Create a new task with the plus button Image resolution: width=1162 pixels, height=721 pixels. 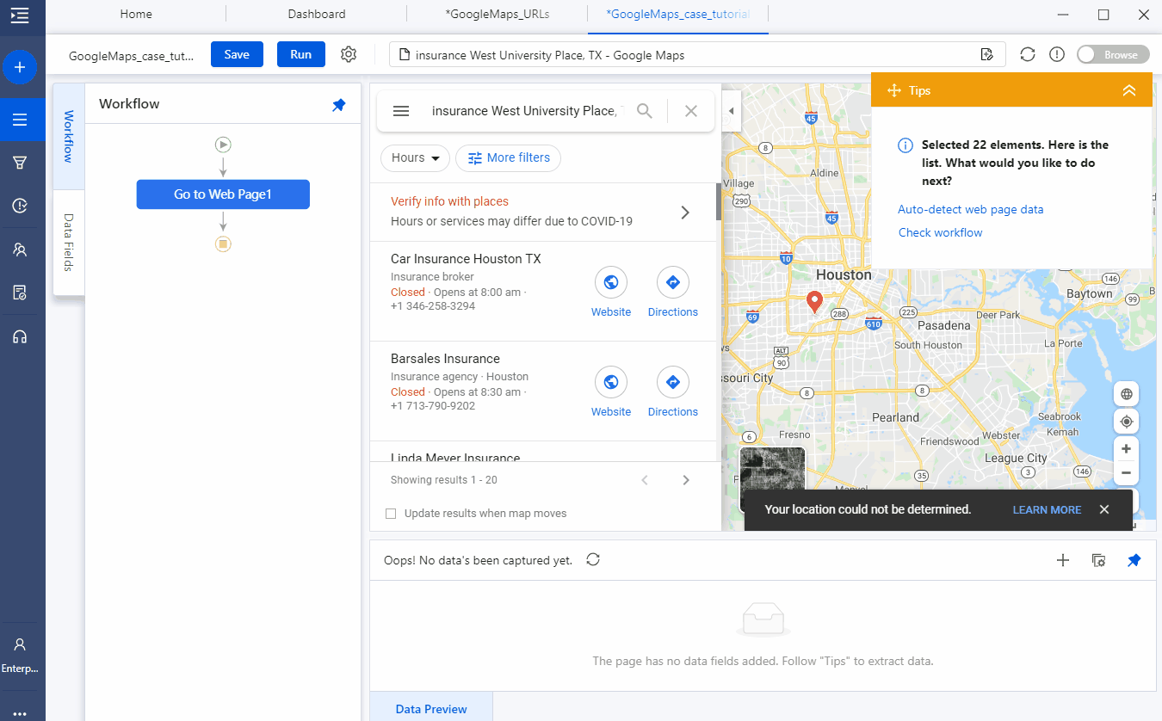pos(20,67)
